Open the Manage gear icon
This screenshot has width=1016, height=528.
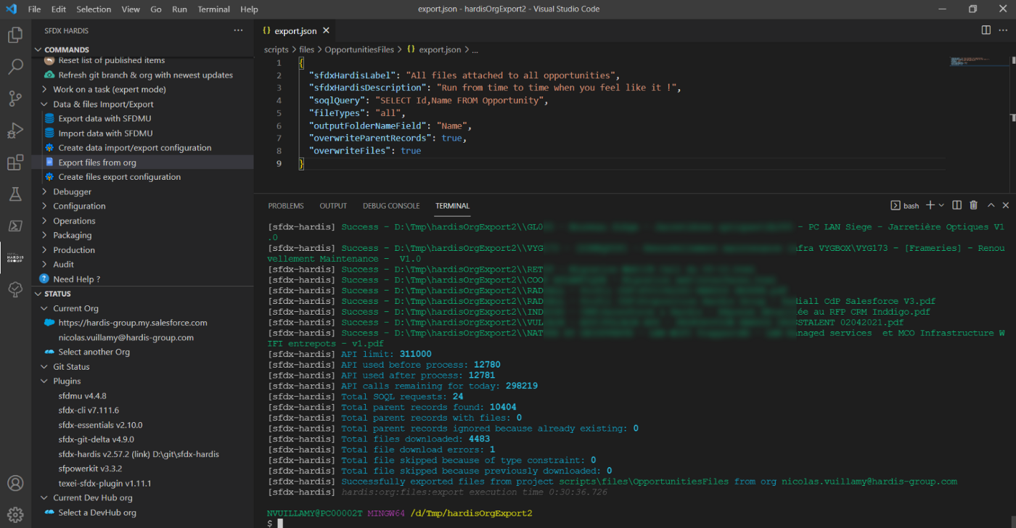(x=15, y=514)
